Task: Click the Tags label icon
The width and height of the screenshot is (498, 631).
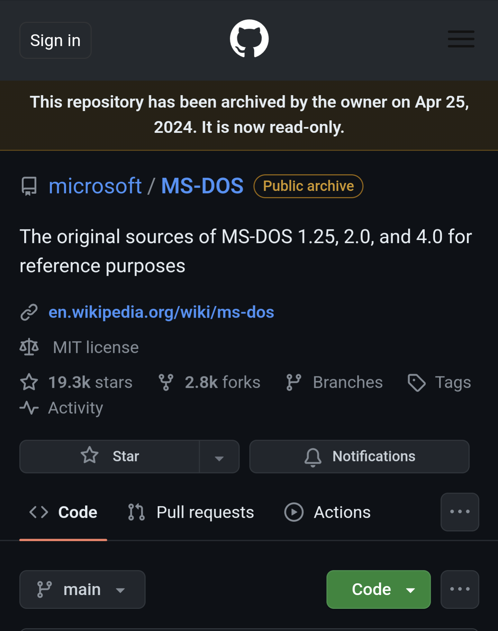Action: coord(417,383)
